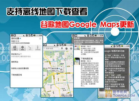139x101 pixels.
Task: Tap the places pin icon beside map search
Action: click(62, 49)
